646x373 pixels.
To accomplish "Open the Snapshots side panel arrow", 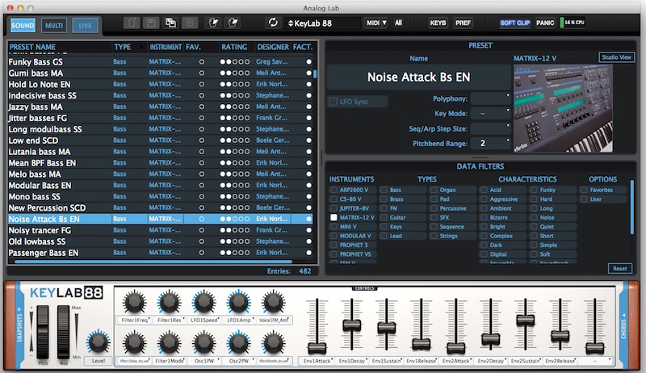I will (x=19, y=308).
